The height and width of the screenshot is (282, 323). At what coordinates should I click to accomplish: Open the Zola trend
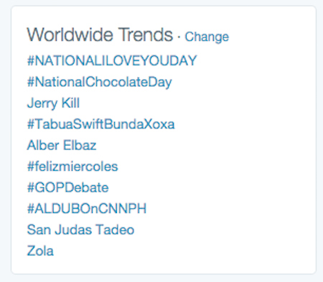point(40,250)
